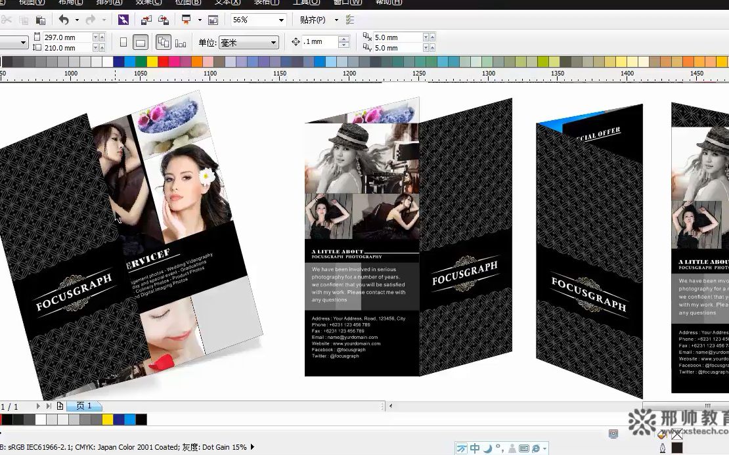Click the Undo icon
Screen dimensions: 729x455
(x=63, y=20)
